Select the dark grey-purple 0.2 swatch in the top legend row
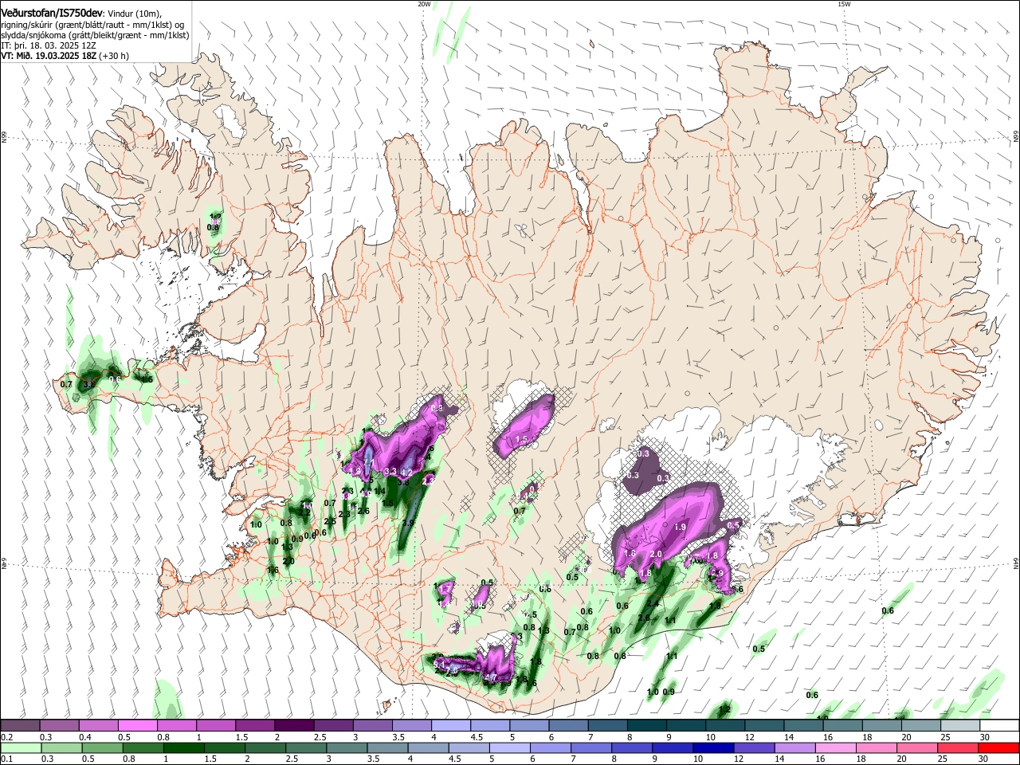This screenshot has height=765, width=1020. pos(20,726)
